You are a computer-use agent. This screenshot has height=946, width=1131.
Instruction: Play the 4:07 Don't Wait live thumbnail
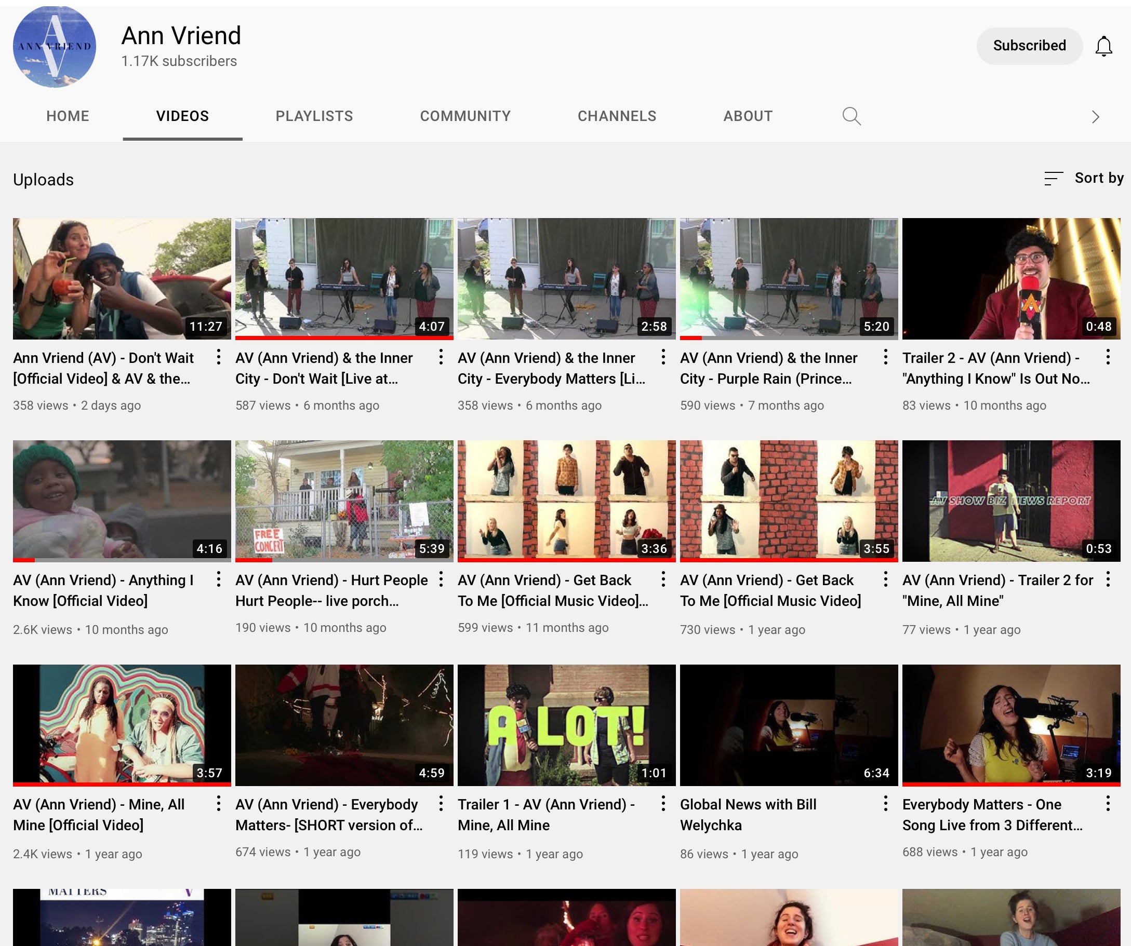(x=344, y=279)
